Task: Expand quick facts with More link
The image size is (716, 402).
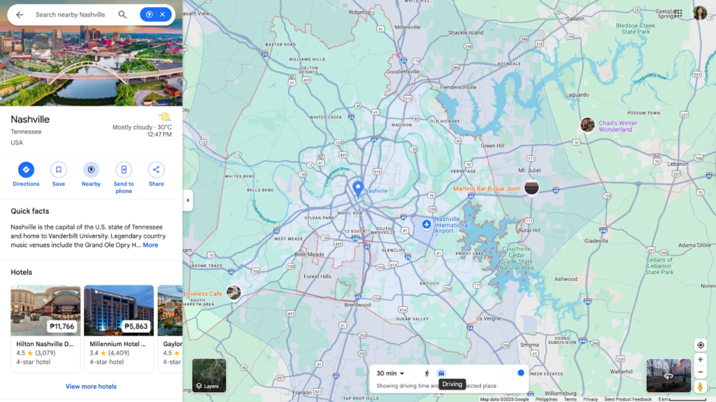Action: pos(150,245)
